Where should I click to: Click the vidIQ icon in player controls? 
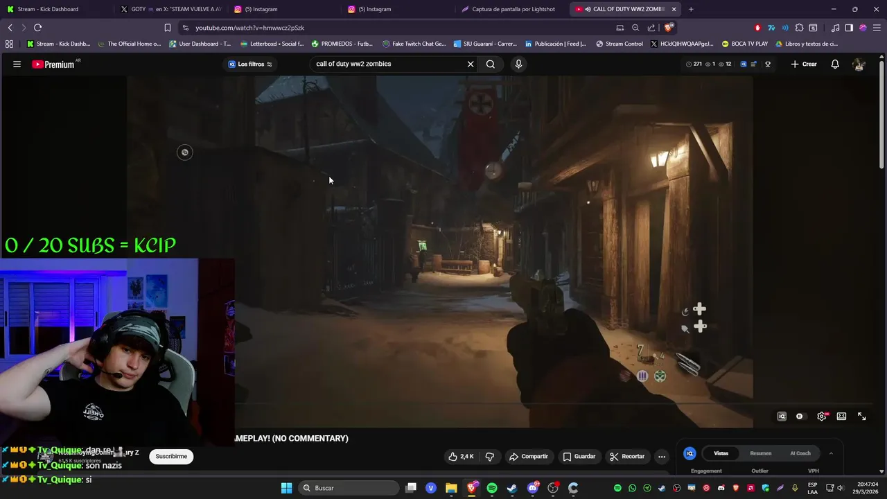(782, 416)
